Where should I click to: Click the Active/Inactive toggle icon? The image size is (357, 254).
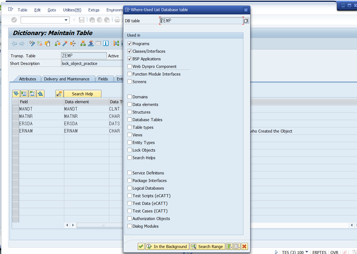[x=40, y=43]
